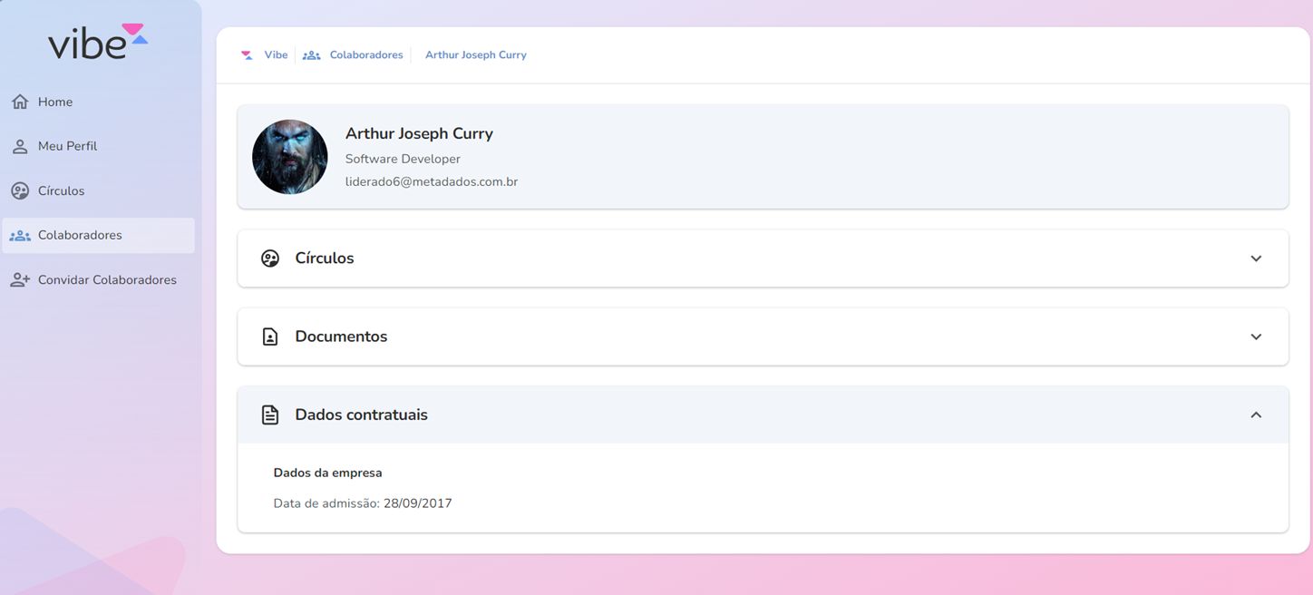The image size is (1313, 595).
Task: Open Convidar Colaboradores in sidebar
Action: pyautogui.click(x=98, y=280)
